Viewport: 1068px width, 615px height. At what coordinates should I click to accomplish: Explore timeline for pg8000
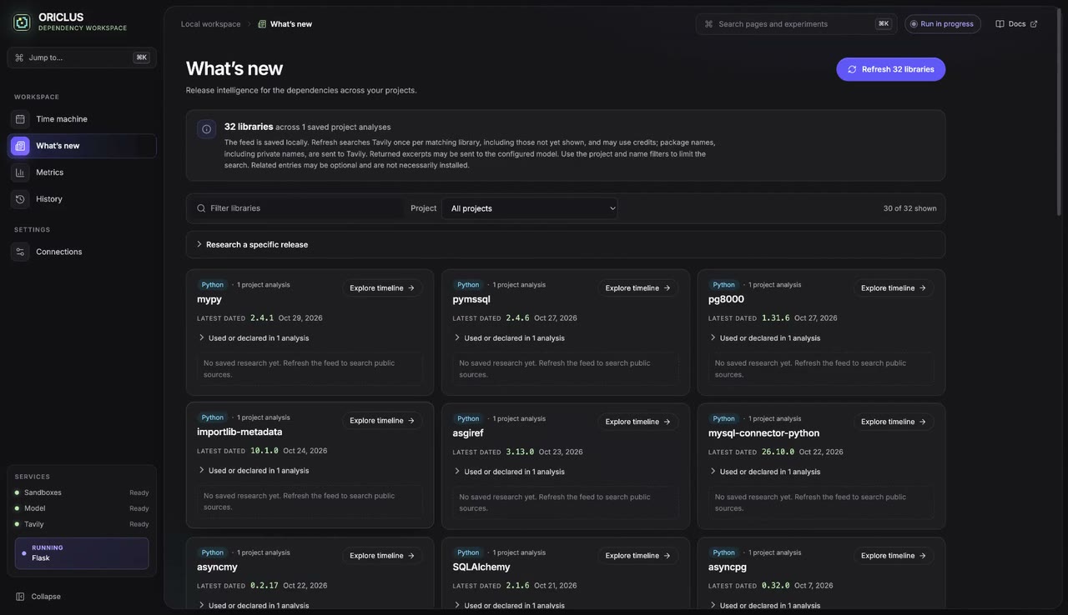click(x=893, y=288)
